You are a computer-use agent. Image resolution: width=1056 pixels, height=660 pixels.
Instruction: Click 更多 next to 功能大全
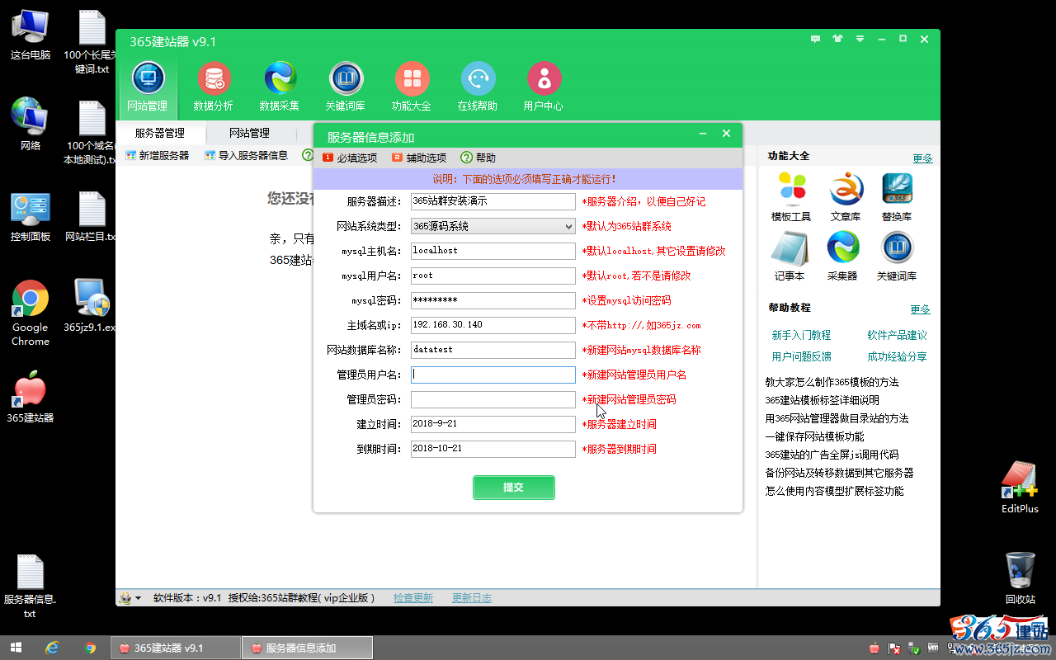point(922,158)
